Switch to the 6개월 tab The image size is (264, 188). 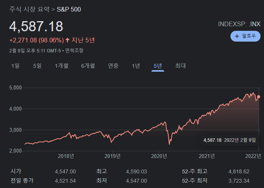tap(88, 66)
